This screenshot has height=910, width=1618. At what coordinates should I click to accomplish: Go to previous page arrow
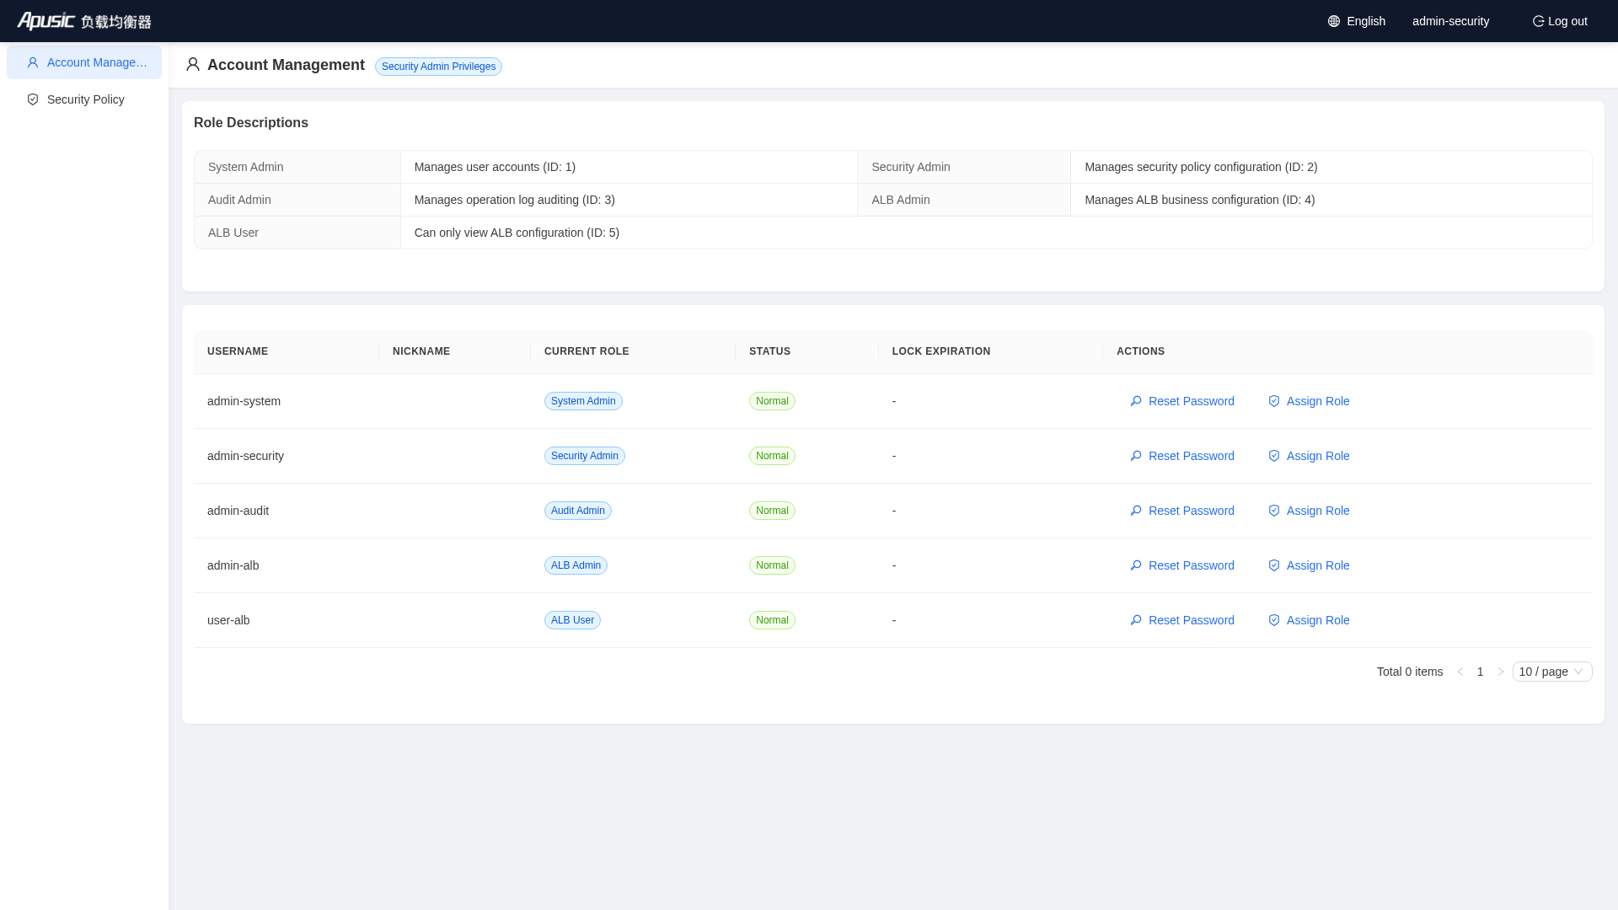(1460, 672)
